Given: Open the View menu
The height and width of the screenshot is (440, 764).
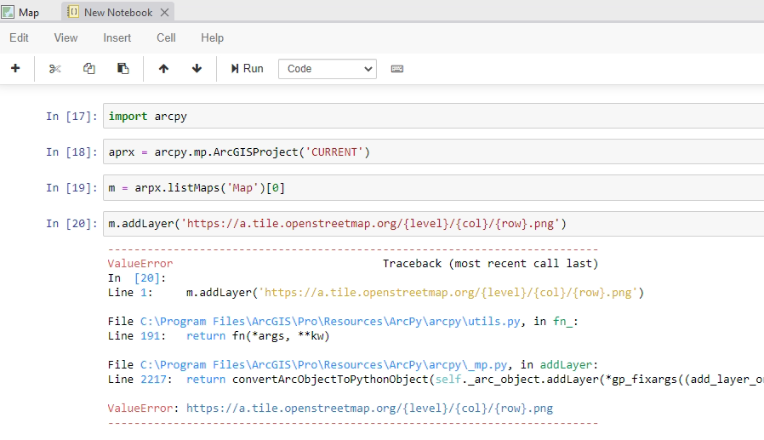Looking at the screenshot, I should click(x=66, y=37).
